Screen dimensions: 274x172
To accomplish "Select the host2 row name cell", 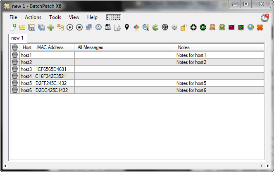I will [x=27, y=62].
